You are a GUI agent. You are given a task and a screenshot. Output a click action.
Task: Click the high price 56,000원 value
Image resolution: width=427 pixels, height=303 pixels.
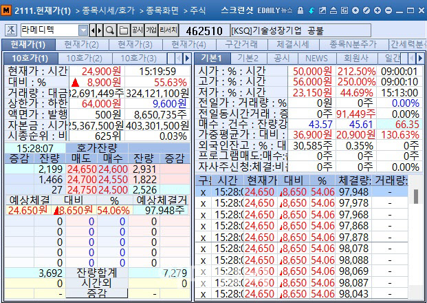point(312,82)
